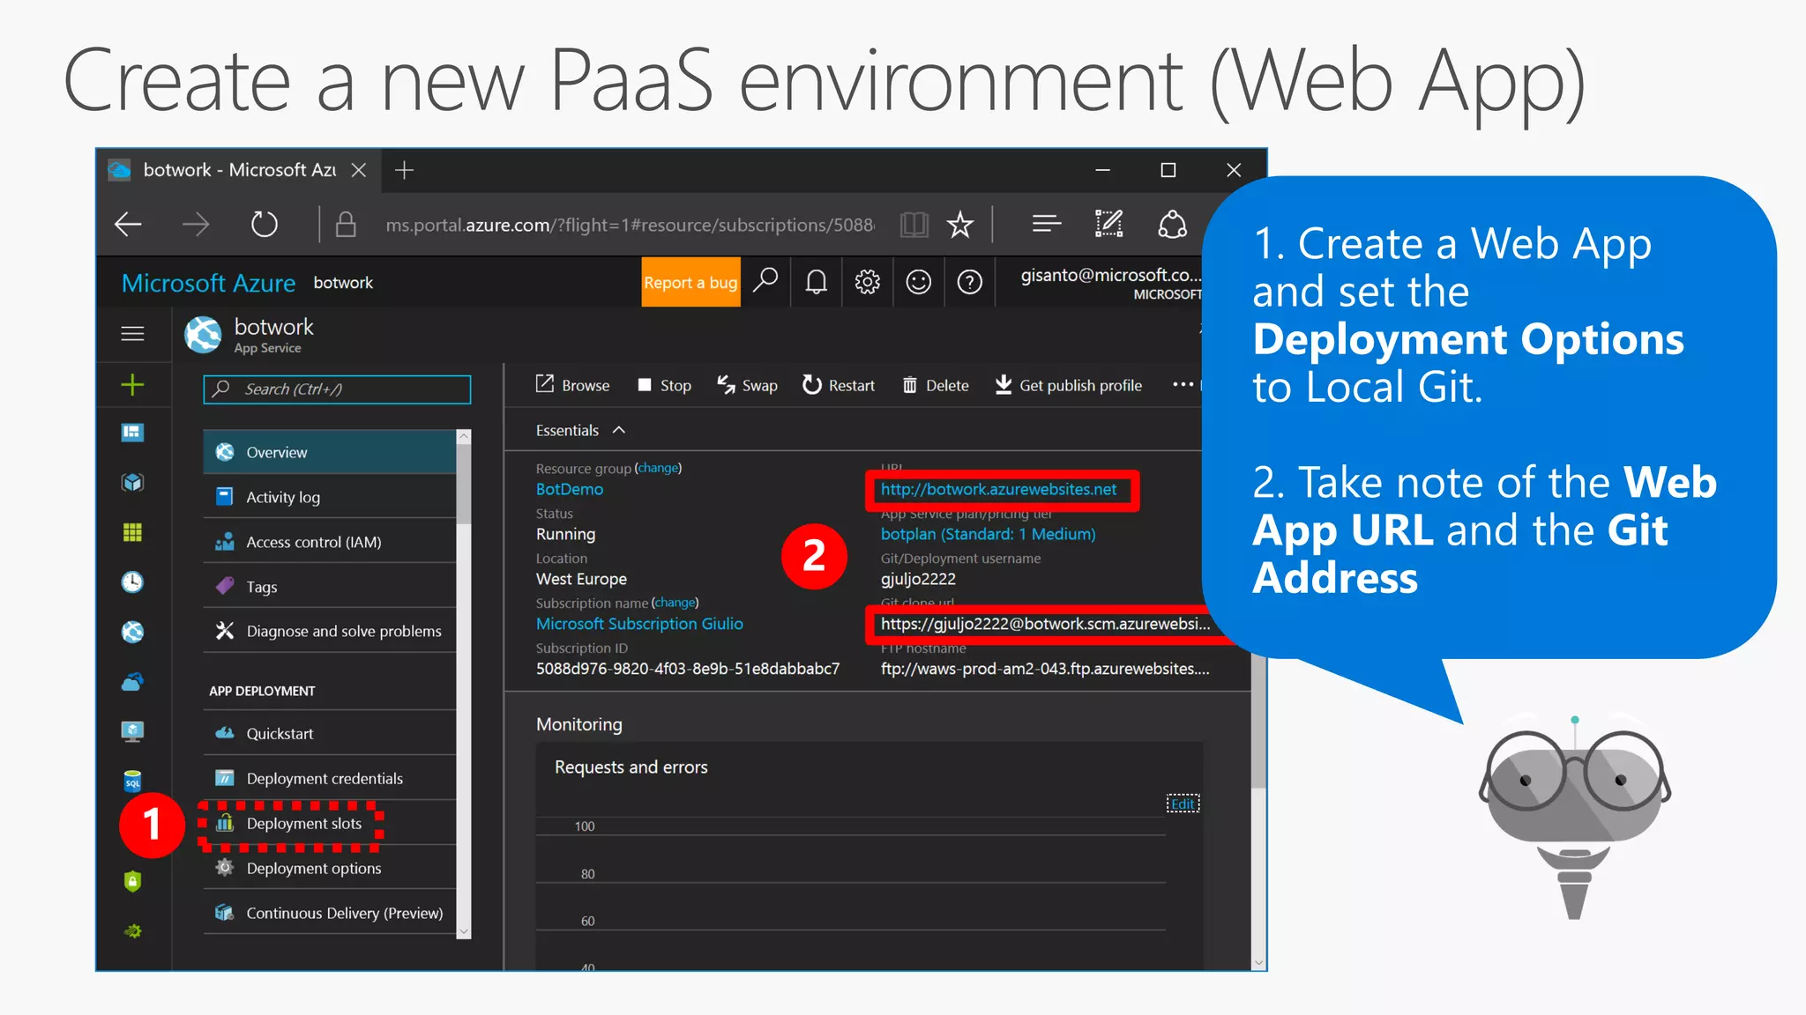Open the notifications bell icon
1806x1015 pixels.
(x=816, y=282)
